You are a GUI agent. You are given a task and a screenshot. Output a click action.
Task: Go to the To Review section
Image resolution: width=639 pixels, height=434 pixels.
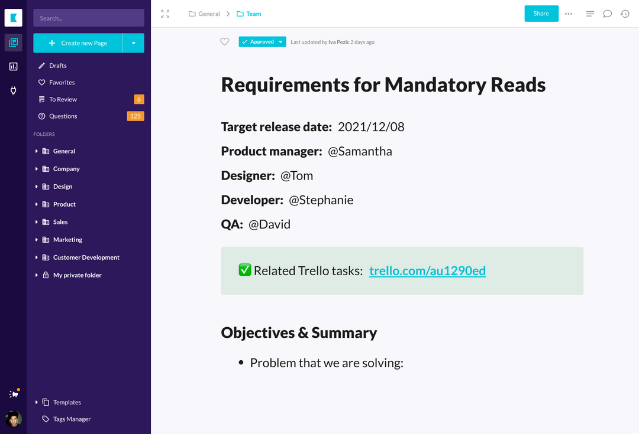(x=64, y=99)
